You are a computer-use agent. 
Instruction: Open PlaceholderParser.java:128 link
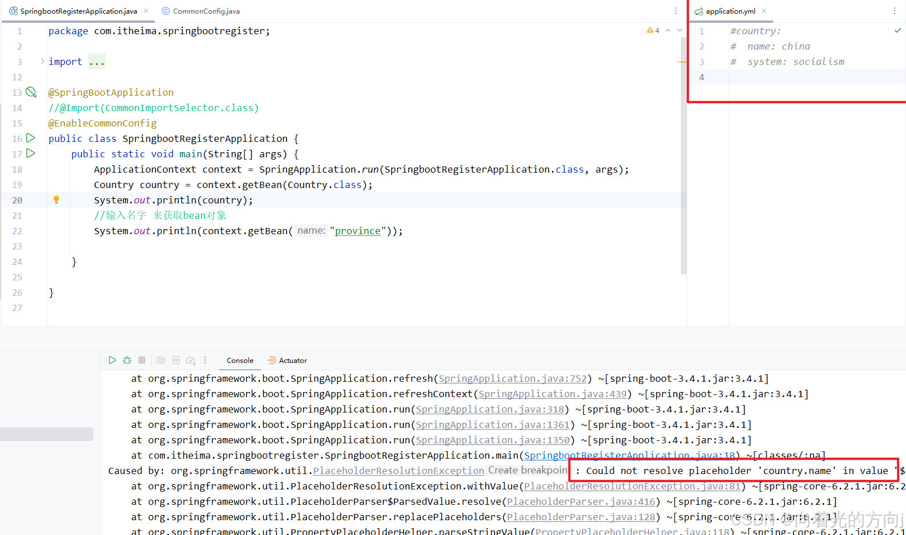point(581,517)
